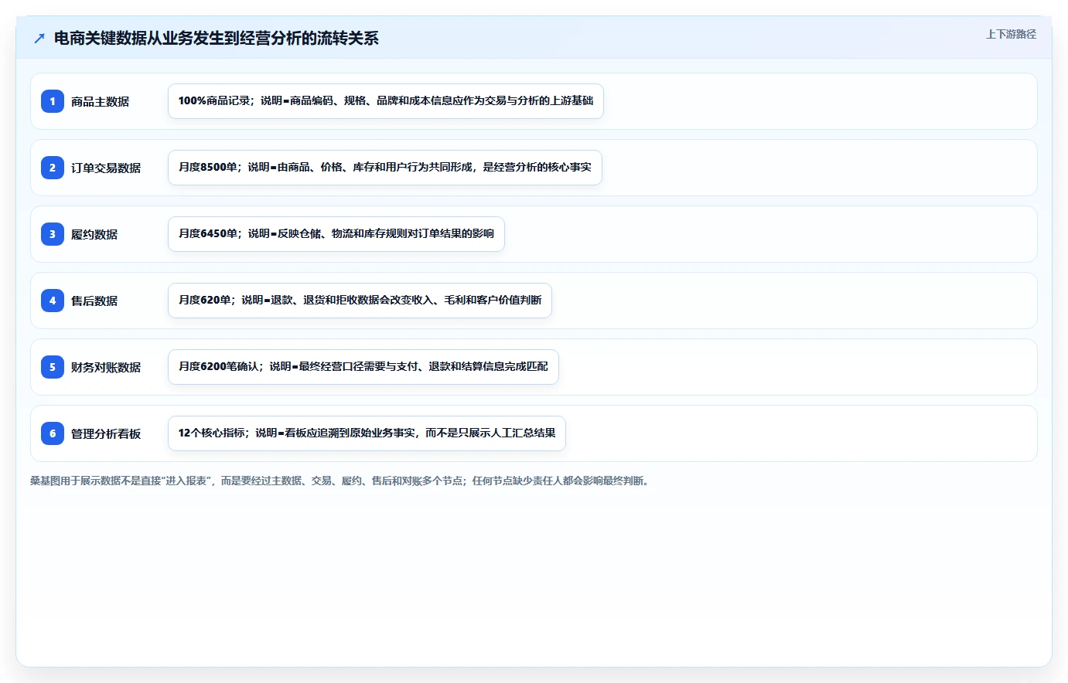Click the title 电商关键数据从业务发生到经营分析的流转关系
1068x683 pixels.
[217, 39]
